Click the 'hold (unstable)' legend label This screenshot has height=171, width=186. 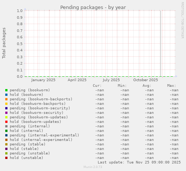[x=27, y=158]
